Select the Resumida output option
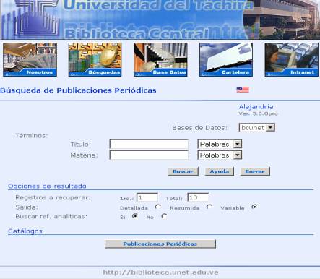 209,207
